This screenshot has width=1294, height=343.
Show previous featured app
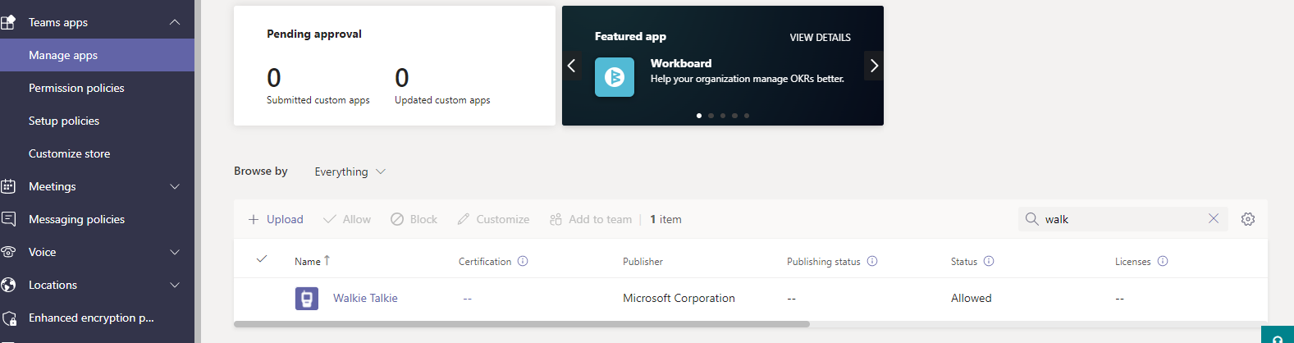pyautogui.click(x=572, y=66)
